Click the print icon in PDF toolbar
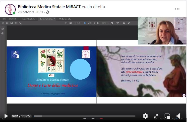187x122 pixels. coord(12,23)
